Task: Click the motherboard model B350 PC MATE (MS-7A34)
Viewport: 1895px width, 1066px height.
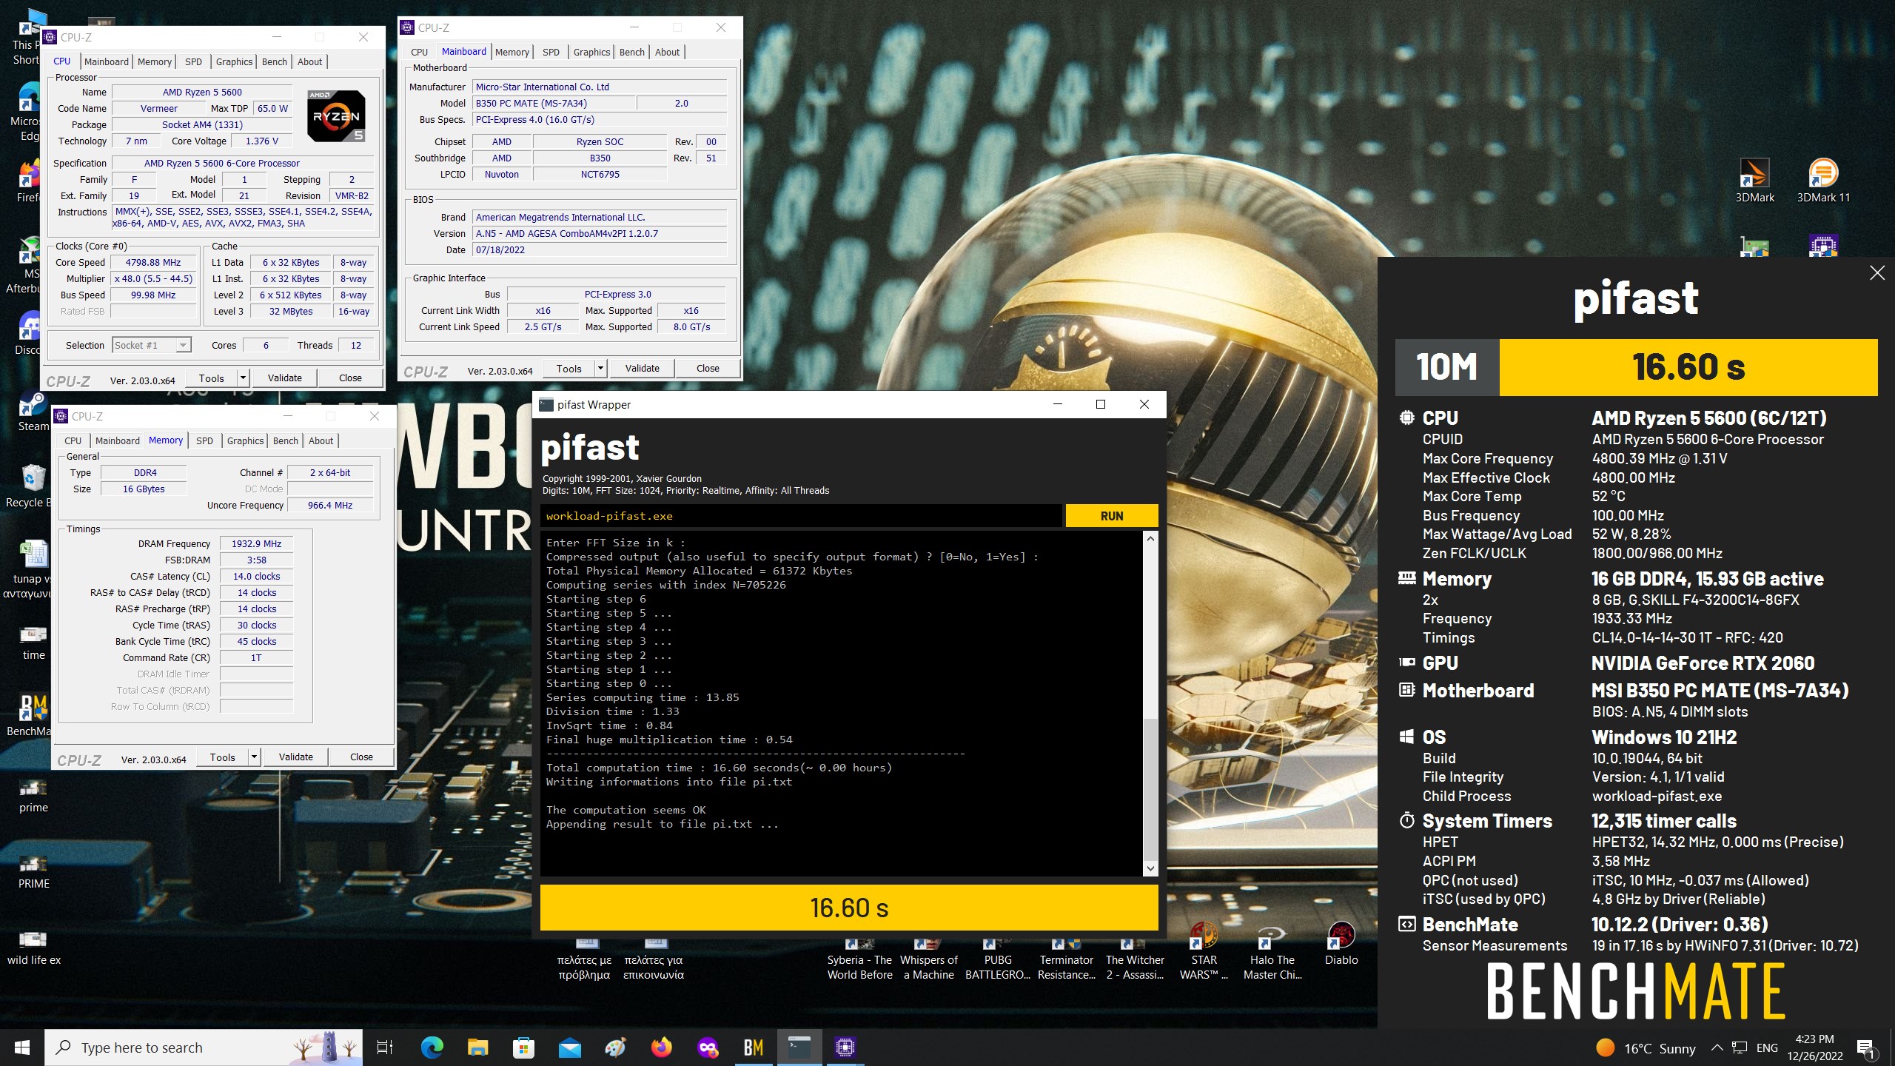Action: pyautogui.click(x=552, y=104)
